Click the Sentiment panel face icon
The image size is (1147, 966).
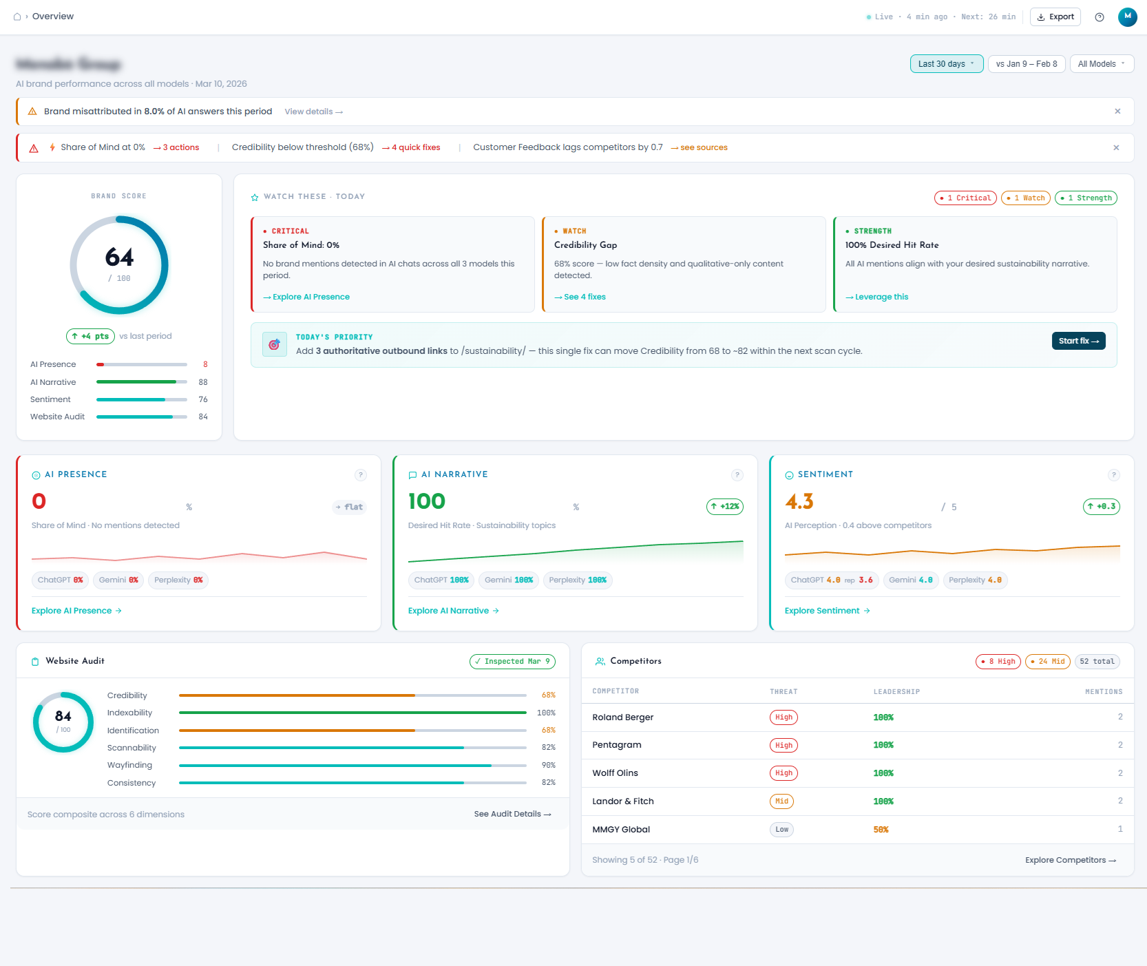[789, 474]
